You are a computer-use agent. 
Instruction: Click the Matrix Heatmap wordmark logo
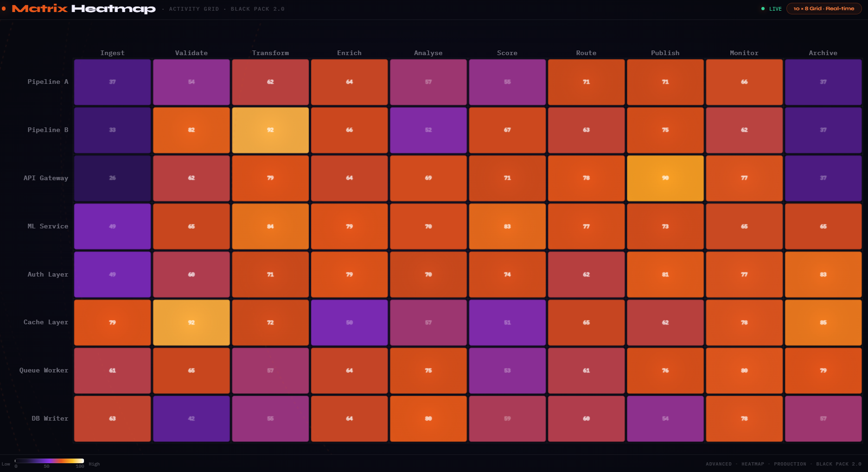coord(83,8)
